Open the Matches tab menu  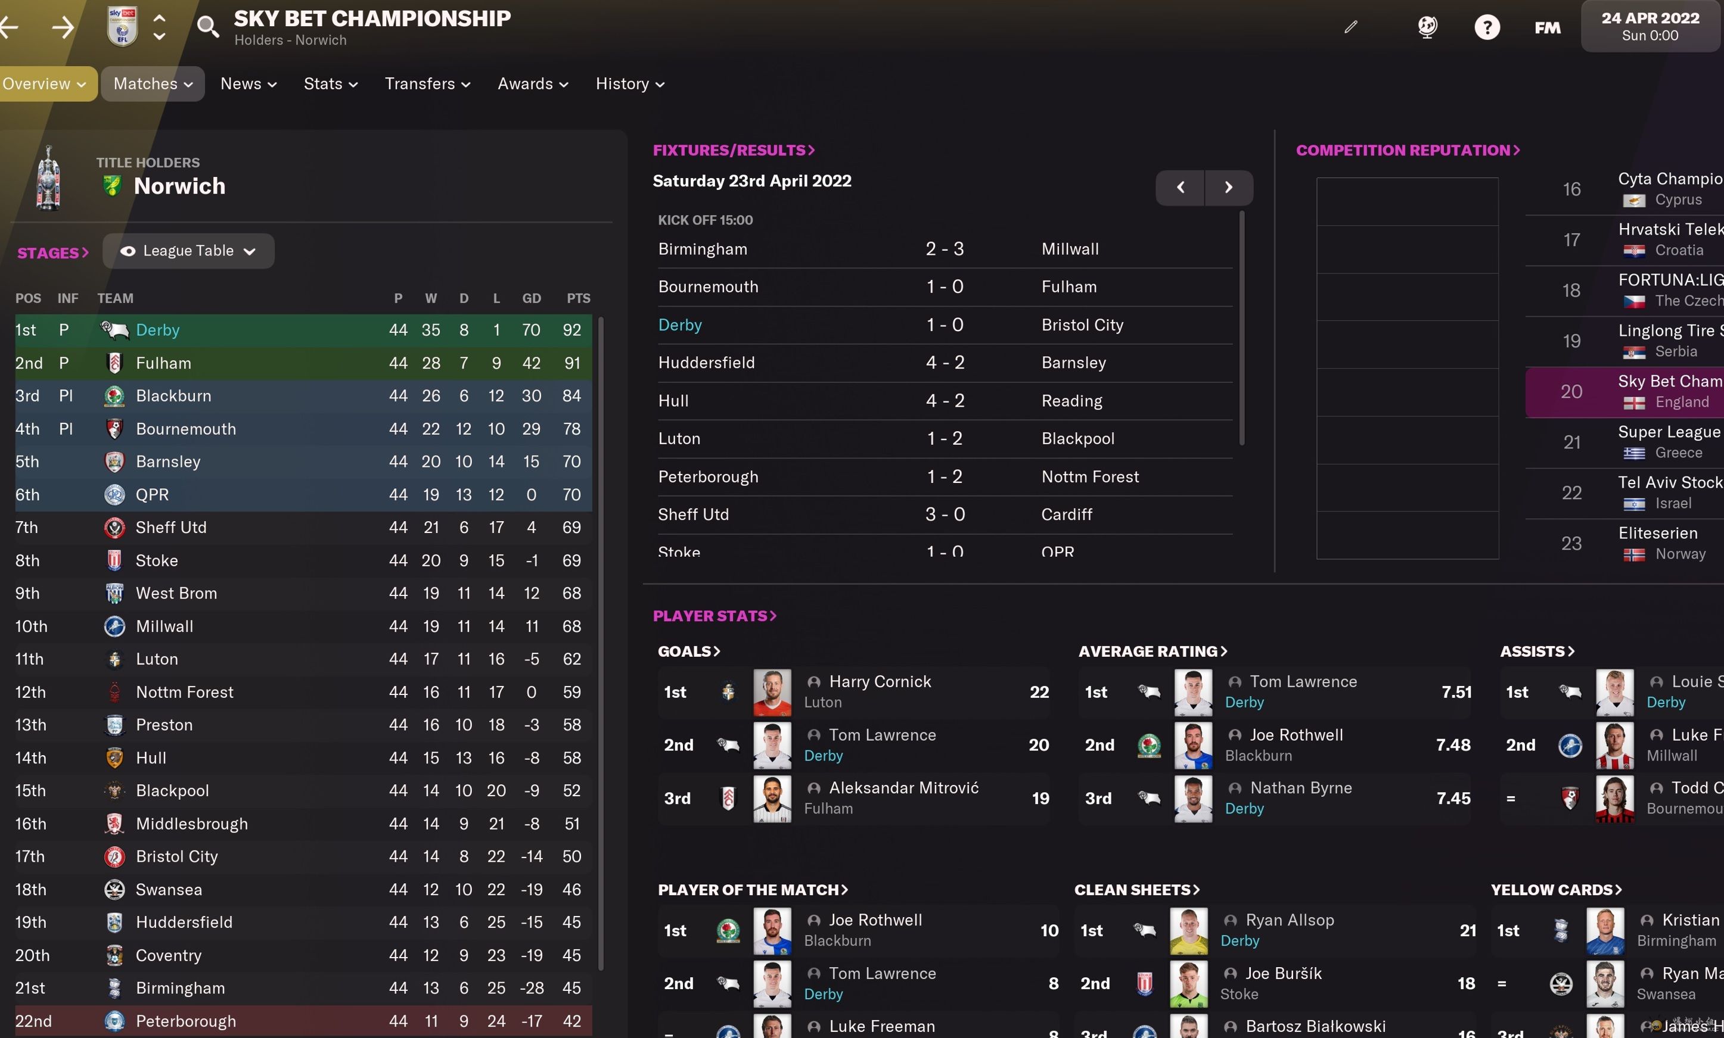click(x=153, y=84)
